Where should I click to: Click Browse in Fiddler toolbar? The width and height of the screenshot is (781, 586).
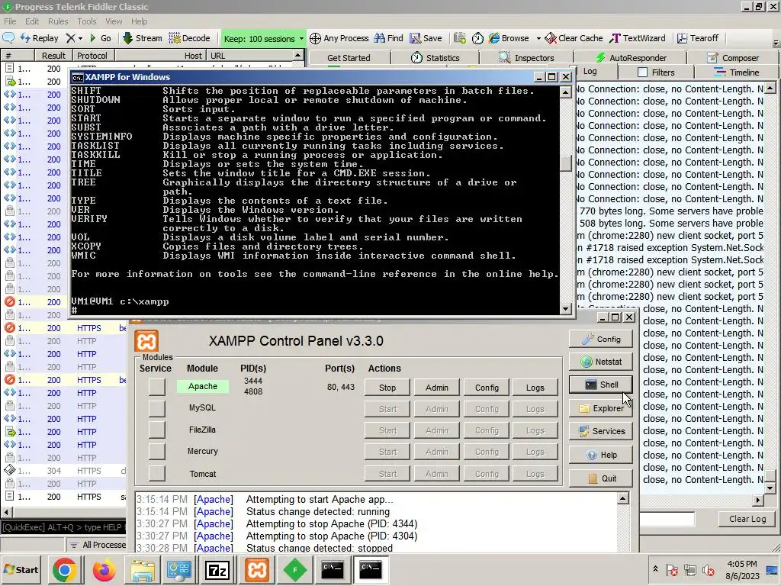pos(509,38)
